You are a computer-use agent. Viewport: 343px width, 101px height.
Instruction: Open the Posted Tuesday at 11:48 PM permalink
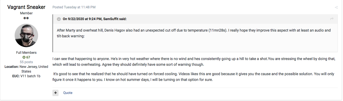tap(72, 7)
